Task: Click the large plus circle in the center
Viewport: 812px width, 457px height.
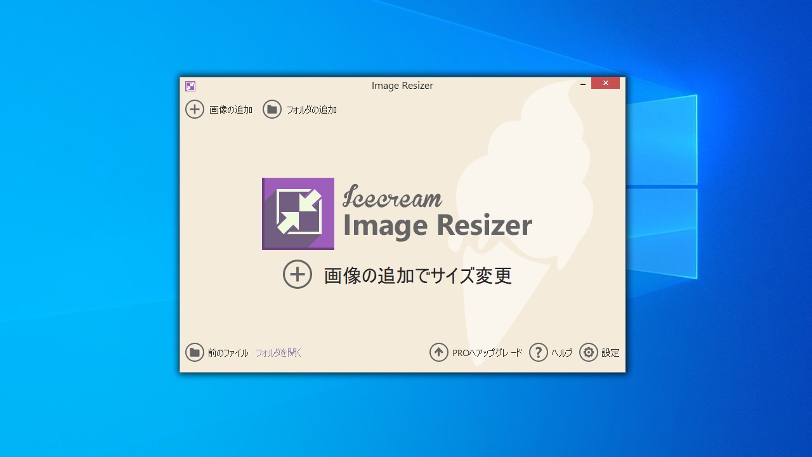Action: point(298,274)
